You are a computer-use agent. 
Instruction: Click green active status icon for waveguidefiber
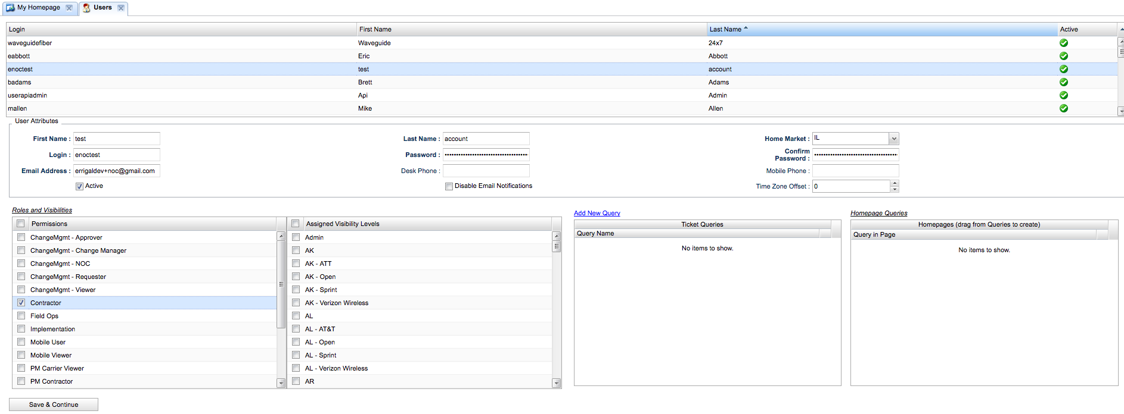pos(1063,43)
